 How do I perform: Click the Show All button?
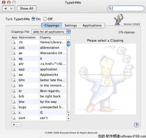pyautogui.click(x=27, y=8)
